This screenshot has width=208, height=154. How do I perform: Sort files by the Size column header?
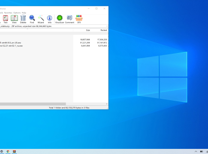[88, 30]
